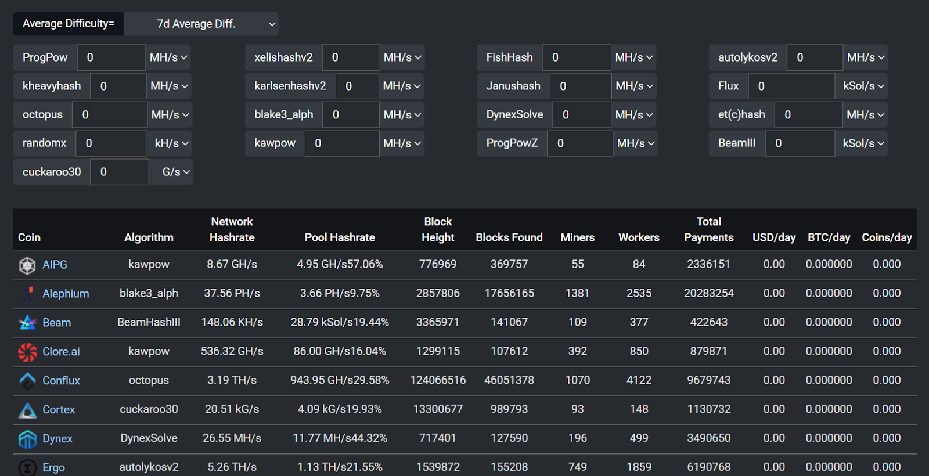
Task: Click the Dynex coin logo icon
Action: tap(27, 439)
